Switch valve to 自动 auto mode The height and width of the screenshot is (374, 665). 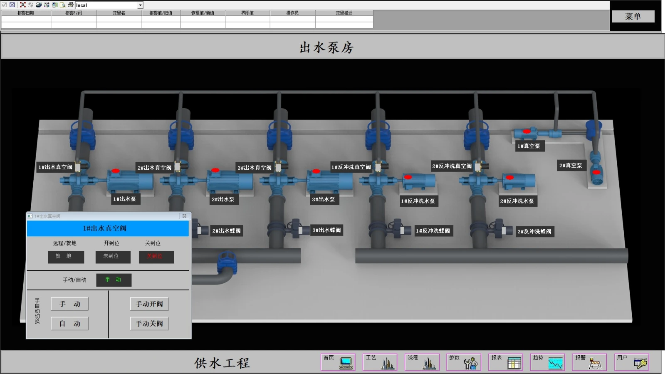pos(69,324)
